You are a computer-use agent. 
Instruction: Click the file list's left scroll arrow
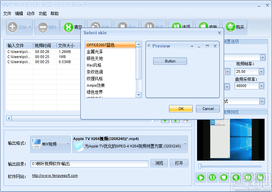[9, 118]
